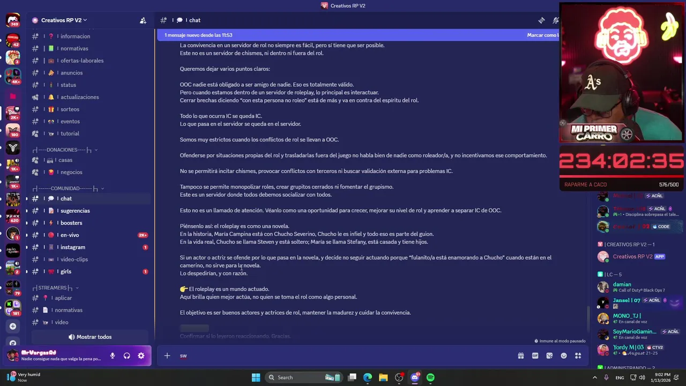Click the message input field
The width and height of the screenshot is (686, 386).
pyautogui.click(x=343, y=355)
